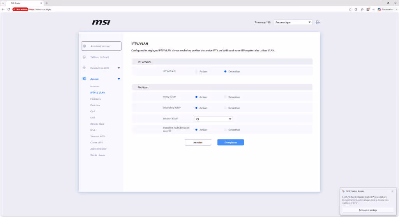Go to Serveur VPN in sidebar
The image size is (399, 217).
tap(97, 136)
